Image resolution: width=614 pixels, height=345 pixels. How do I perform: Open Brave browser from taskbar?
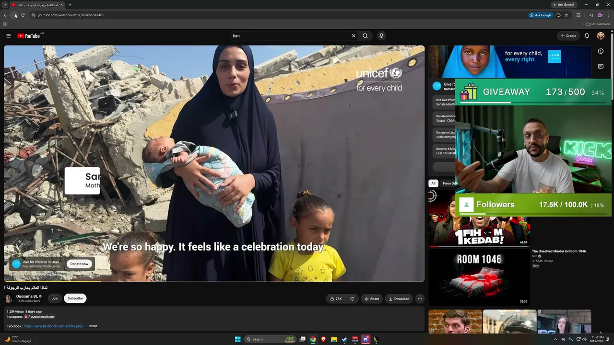(323, 339)
